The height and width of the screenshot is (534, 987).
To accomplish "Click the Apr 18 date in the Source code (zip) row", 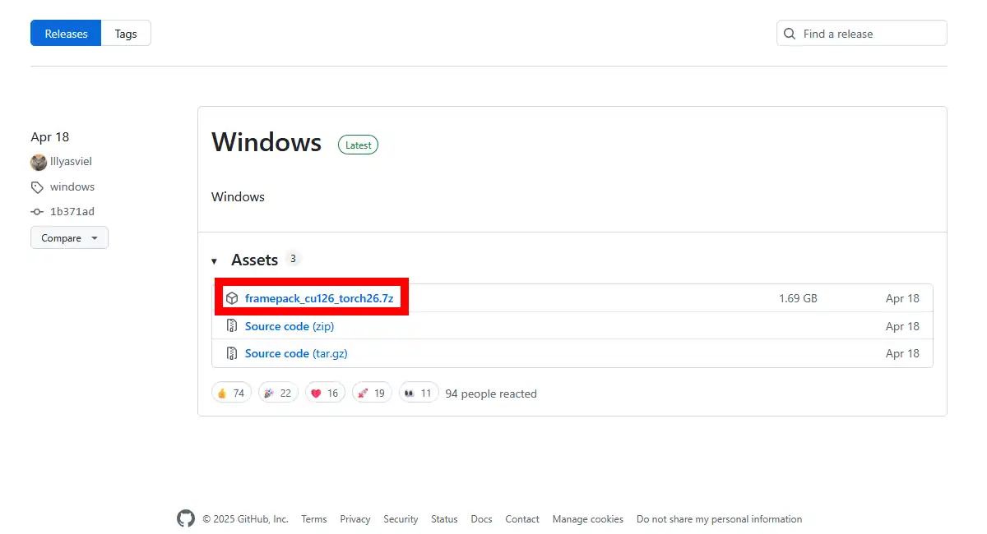I will (x=902, y=326).
